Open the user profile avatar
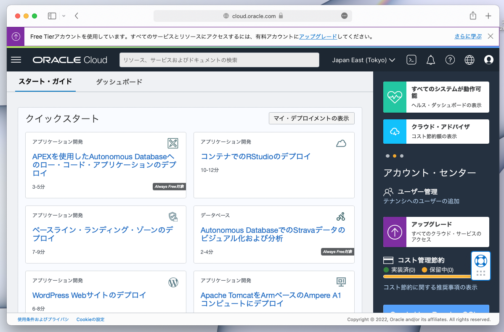The image size is (504, 332). (488, 60)
